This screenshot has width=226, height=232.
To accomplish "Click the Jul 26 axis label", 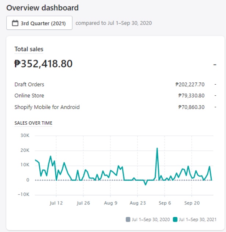I will [83, 203].
